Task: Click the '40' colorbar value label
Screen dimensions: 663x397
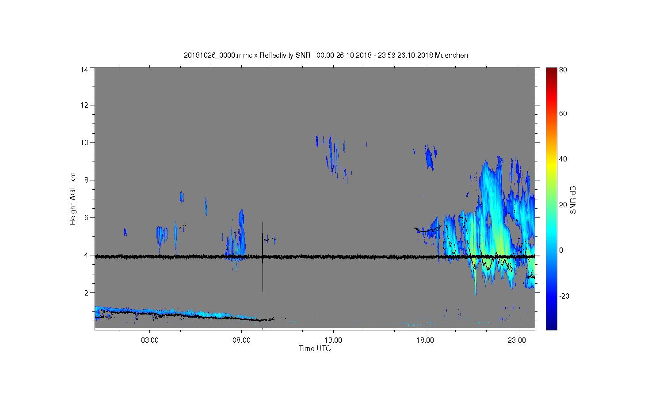Action: click(563, 159)
